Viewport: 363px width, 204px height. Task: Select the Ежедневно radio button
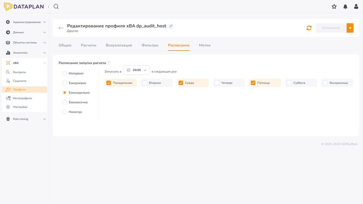pyautogui.click(x=64, y=83)
